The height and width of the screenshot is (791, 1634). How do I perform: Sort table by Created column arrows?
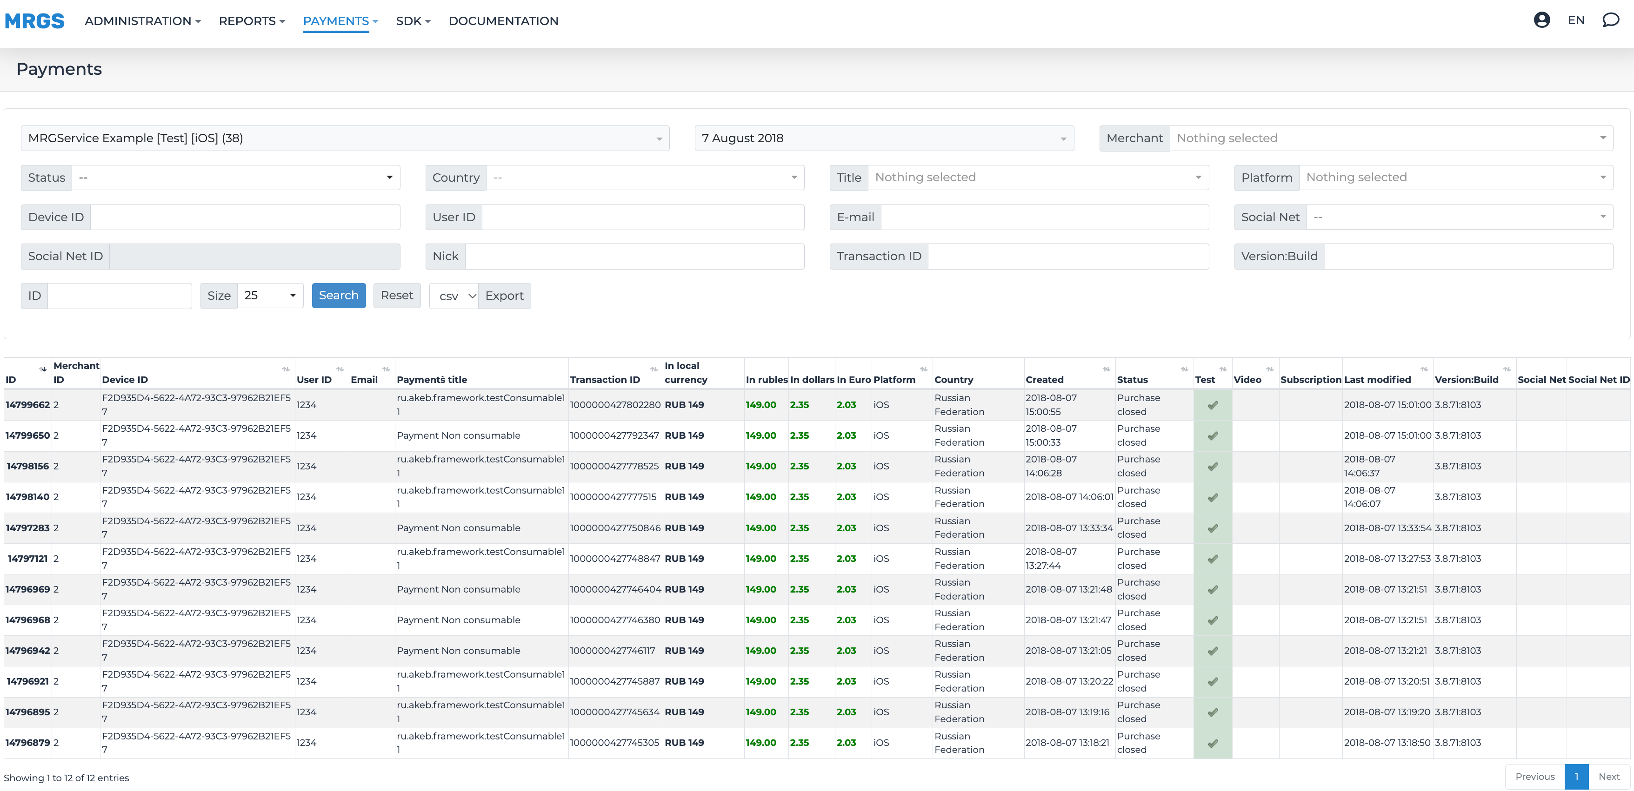click(x=1106, y=369)
